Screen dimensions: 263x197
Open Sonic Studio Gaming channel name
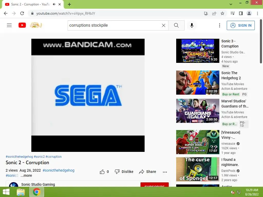pyautogui.click(x=38, y=184)
